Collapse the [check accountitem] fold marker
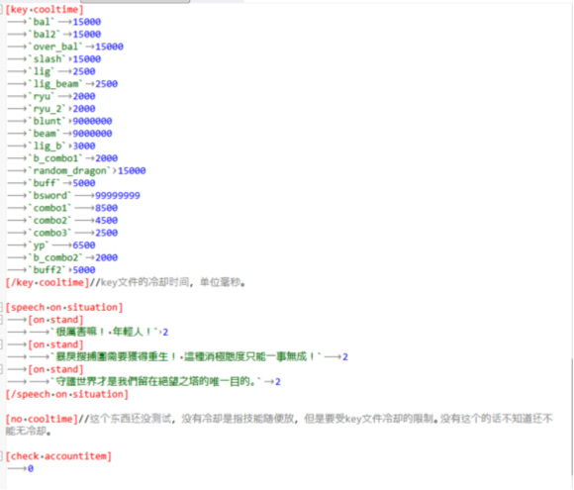Screen dimensions: 574x490 [1, 456]
